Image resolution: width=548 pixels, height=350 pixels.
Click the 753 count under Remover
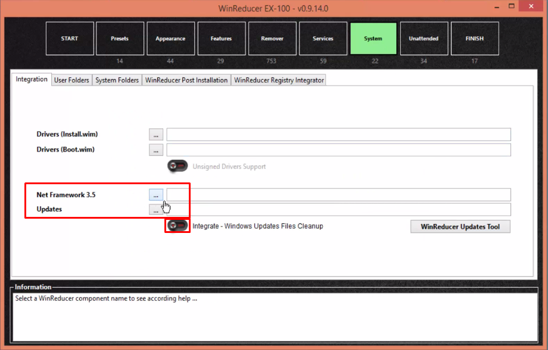[271, 61]
